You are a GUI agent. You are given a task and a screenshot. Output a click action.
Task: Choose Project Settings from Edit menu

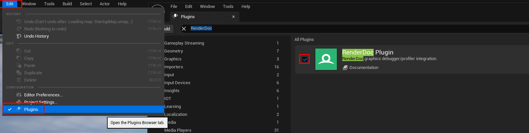tap(83, 102)
